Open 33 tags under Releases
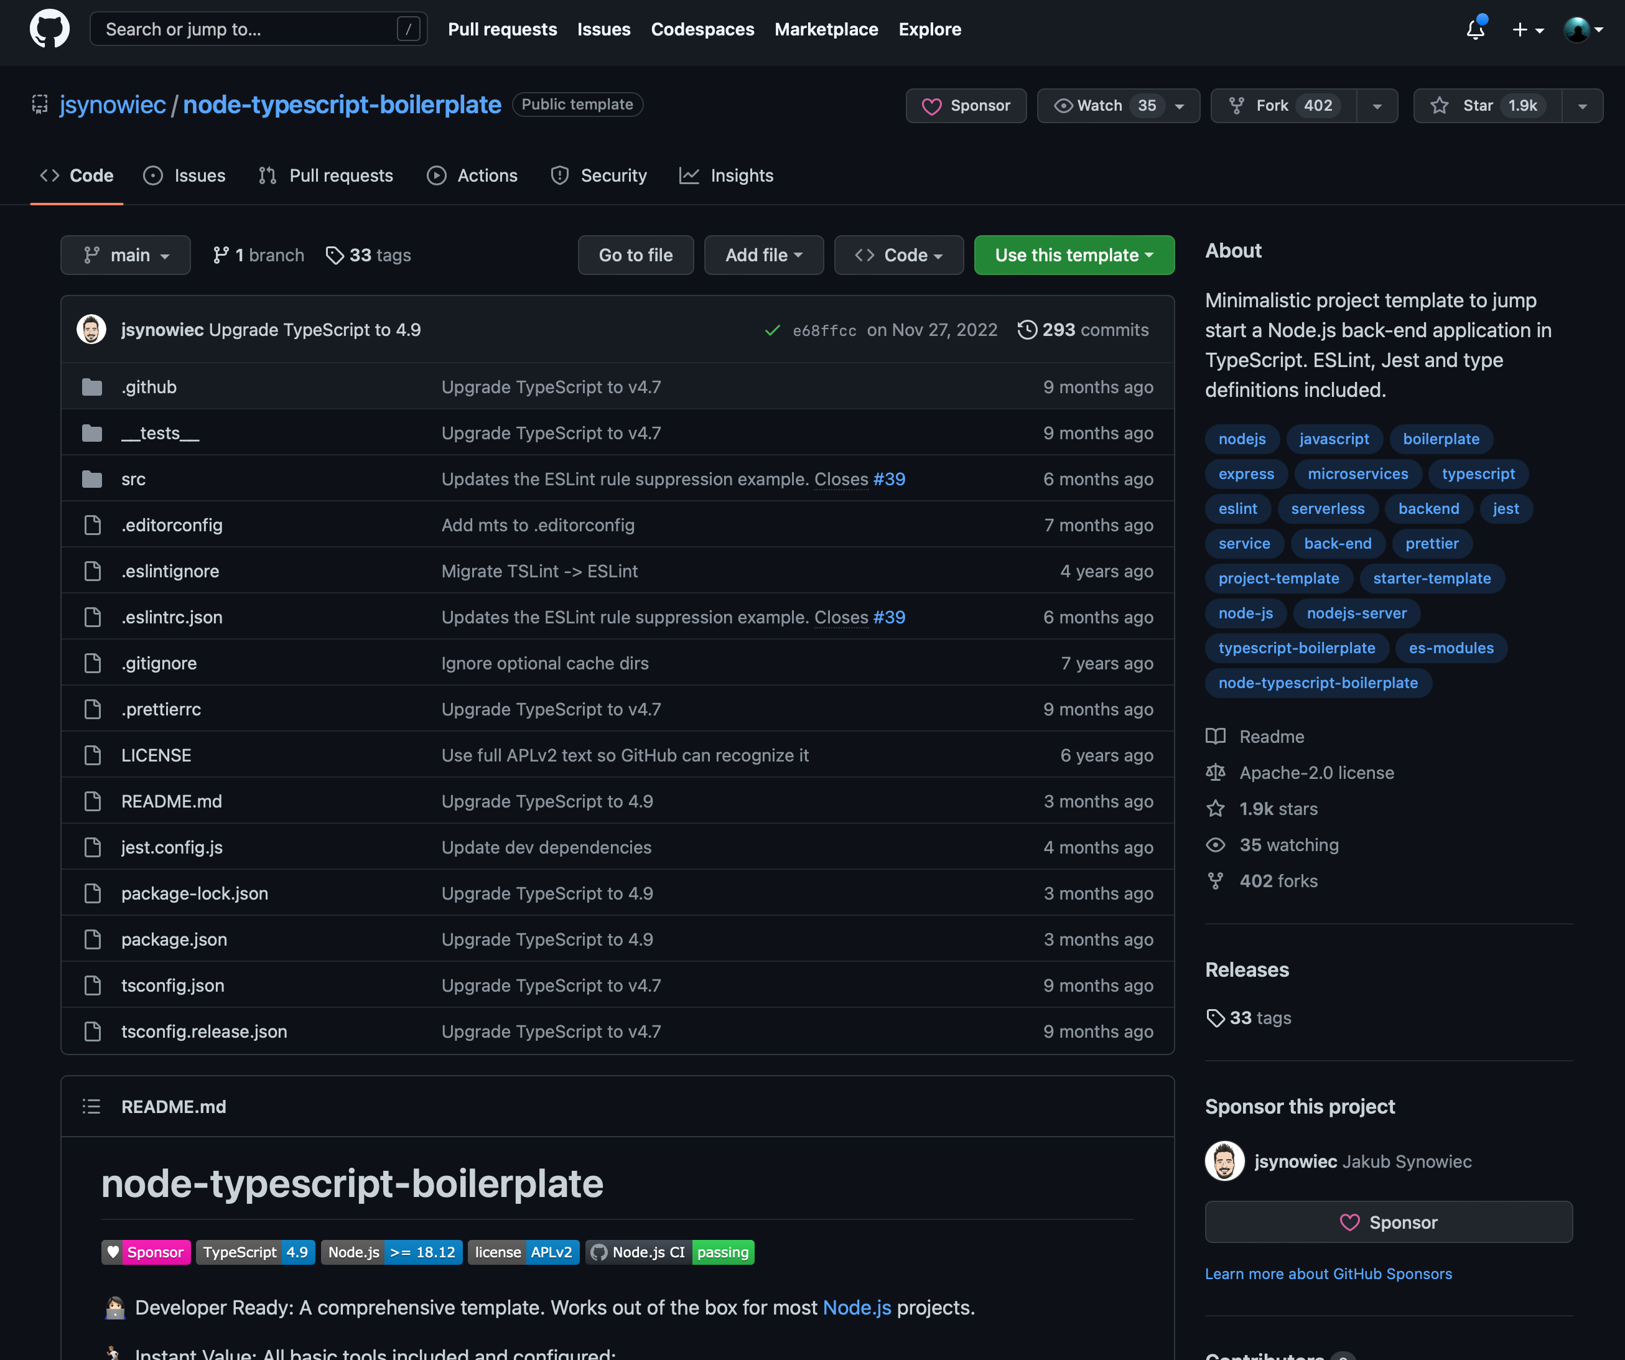Viewport: 1625px width, 1360px height. (1249, 1018)
